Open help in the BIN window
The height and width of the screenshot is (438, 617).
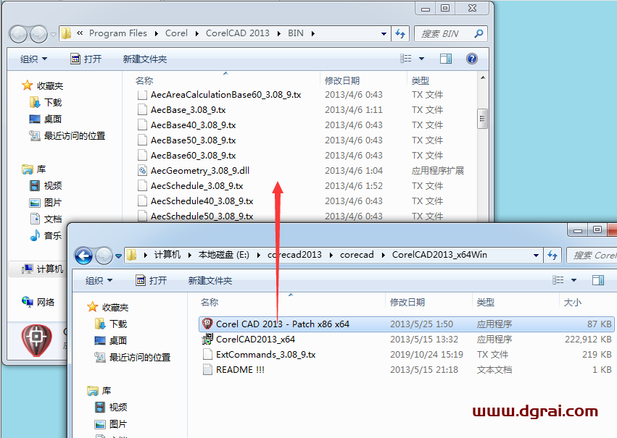[x=471, y=59]
